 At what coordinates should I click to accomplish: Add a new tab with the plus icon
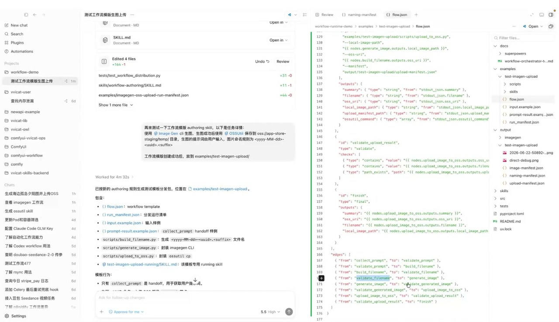click(416, 15)
